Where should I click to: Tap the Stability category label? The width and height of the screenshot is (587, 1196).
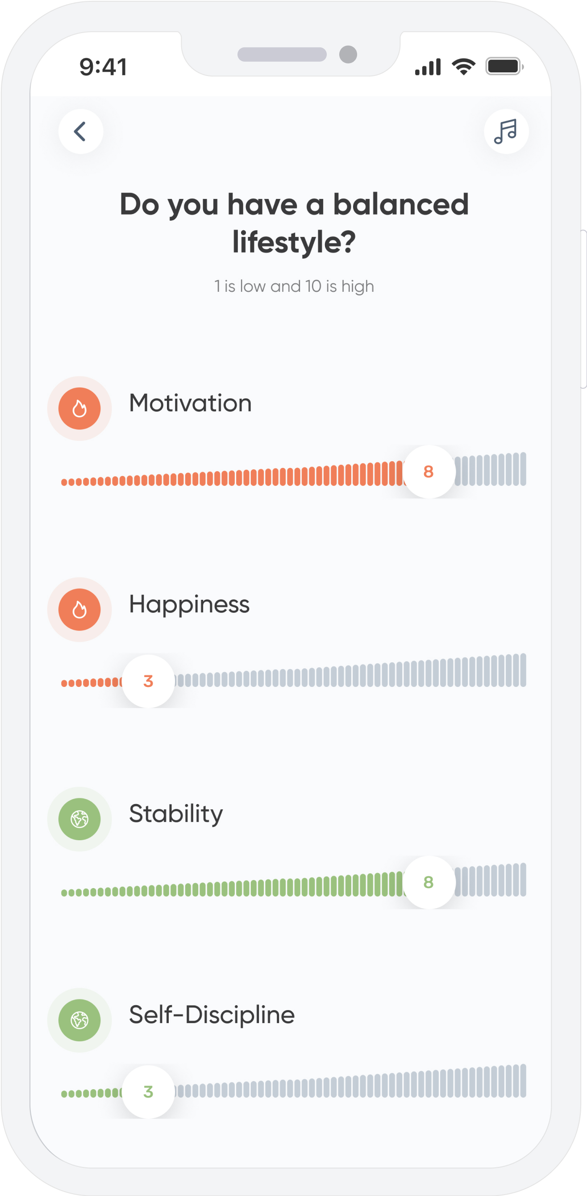click(175, 813)
